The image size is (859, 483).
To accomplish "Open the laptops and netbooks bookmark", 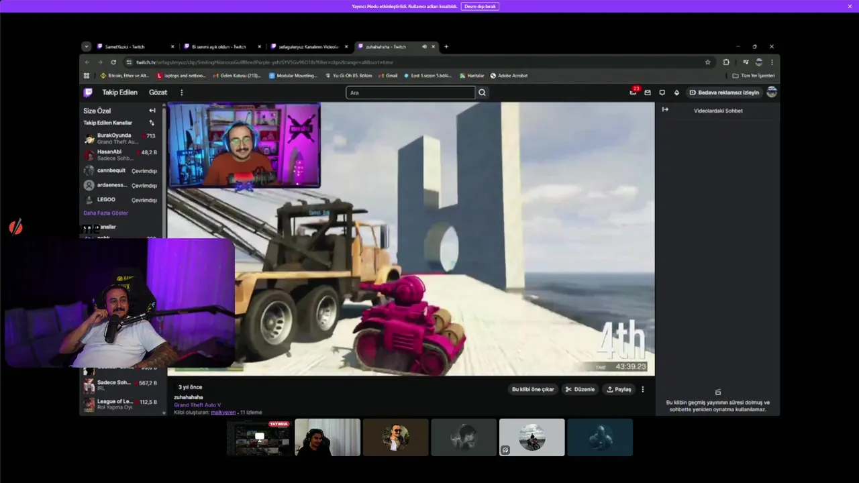I will coord(181,76).
